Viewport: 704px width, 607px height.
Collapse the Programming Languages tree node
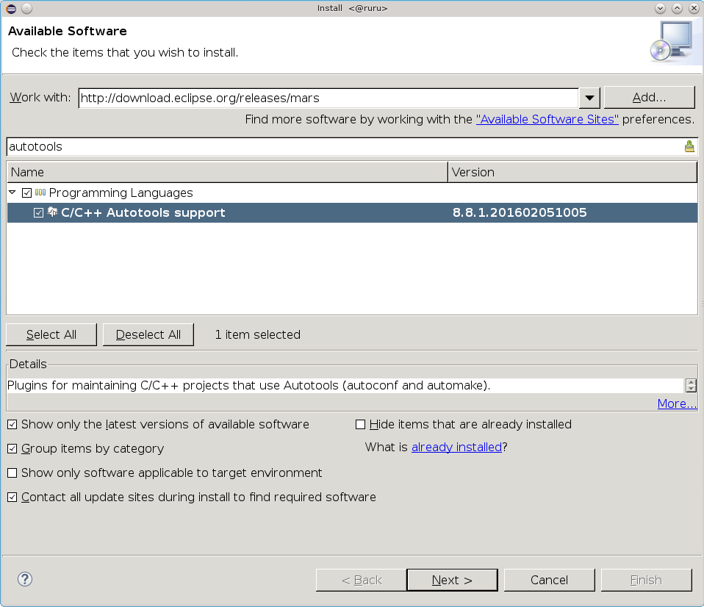pos(12,193)
